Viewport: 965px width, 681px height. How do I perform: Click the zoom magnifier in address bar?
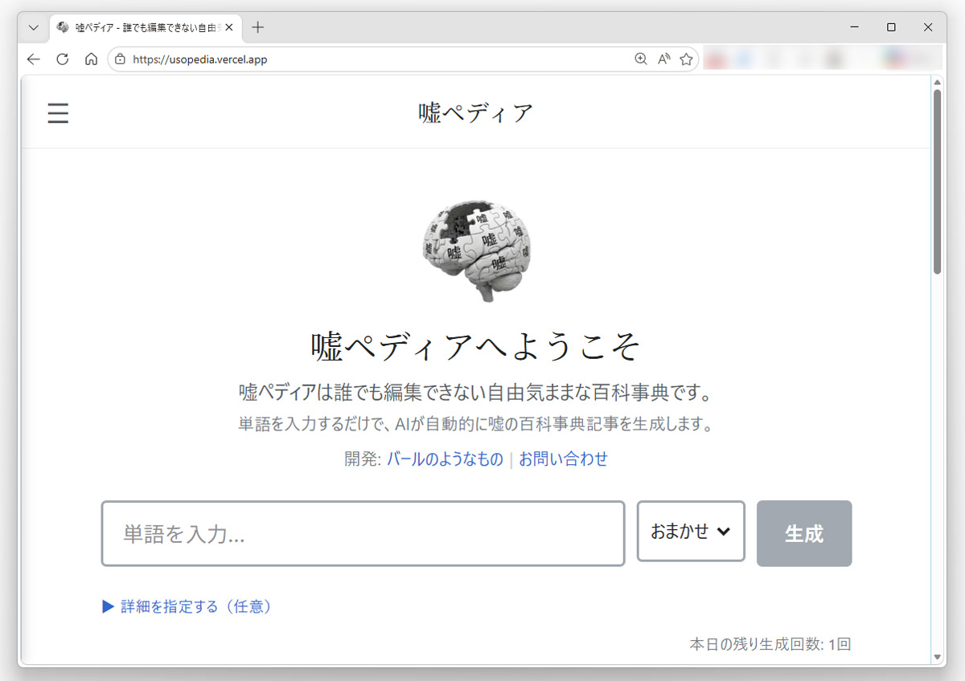pyautogui.click(x=640, y=59)
